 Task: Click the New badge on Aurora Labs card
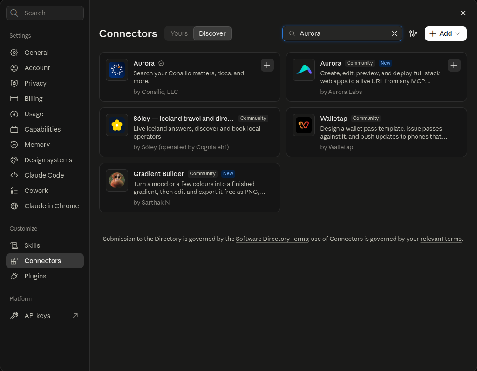385,63
